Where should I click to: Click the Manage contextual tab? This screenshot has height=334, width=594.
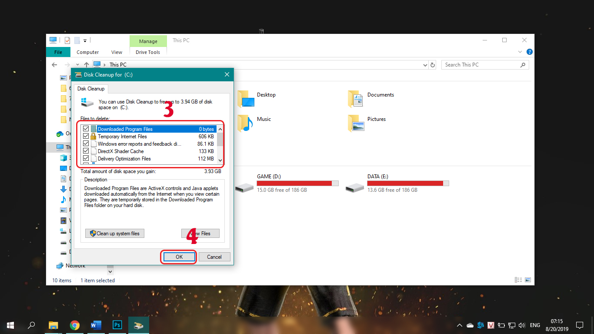point(148,41)
